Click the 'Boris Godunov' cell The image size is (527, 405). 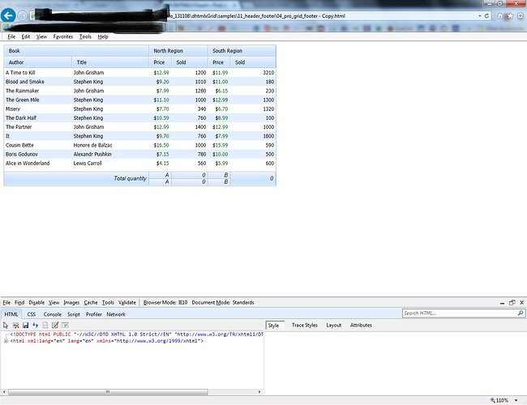coord(38,154)
